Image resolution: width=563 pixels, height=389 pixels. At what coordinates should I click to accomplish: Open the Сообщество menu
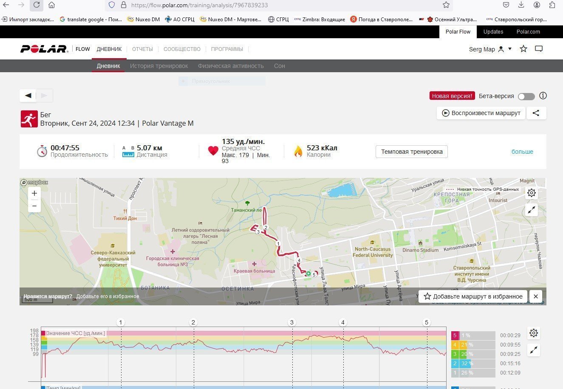click(182, 49)
